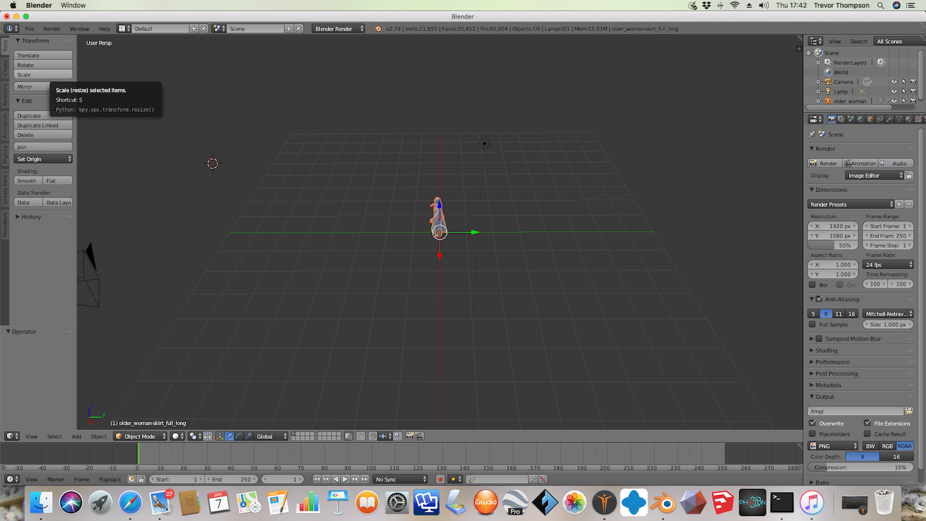Screen dimensions: 926x521
Task: Open the Render menu in info header
Action: click(52, 28)
